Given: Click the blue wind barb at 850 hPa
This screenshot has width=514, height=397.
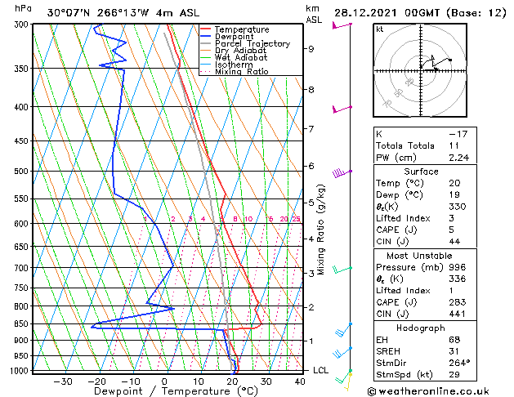Looking at the screenshot, I should coord(343,329).
